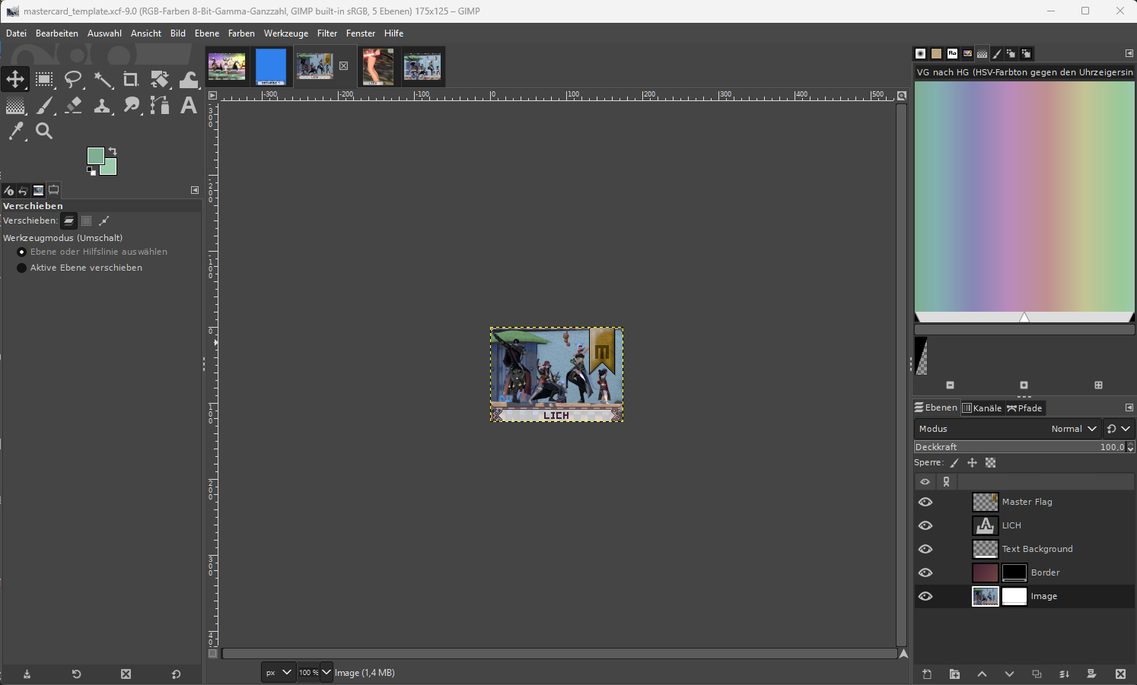This screenshot has height=685, width=1137.
Task: Open the blend mode group switch dropdown
Action: (1118, 429)
